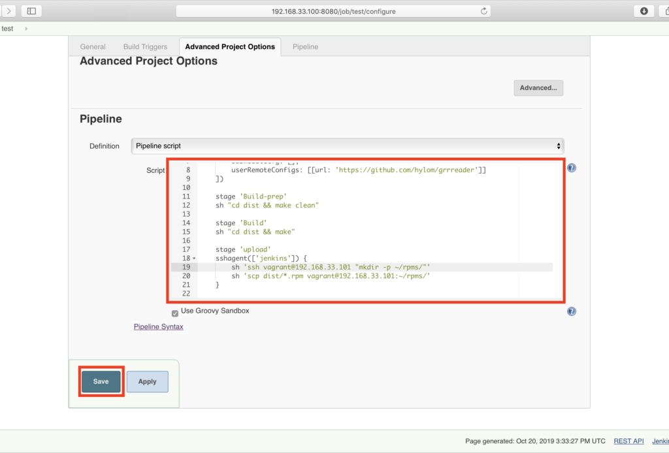Image resolution: width=669 pixels, height=453 pixels.
Task: Click line number 10 in the gutter
Action: (x=186, y=187)
